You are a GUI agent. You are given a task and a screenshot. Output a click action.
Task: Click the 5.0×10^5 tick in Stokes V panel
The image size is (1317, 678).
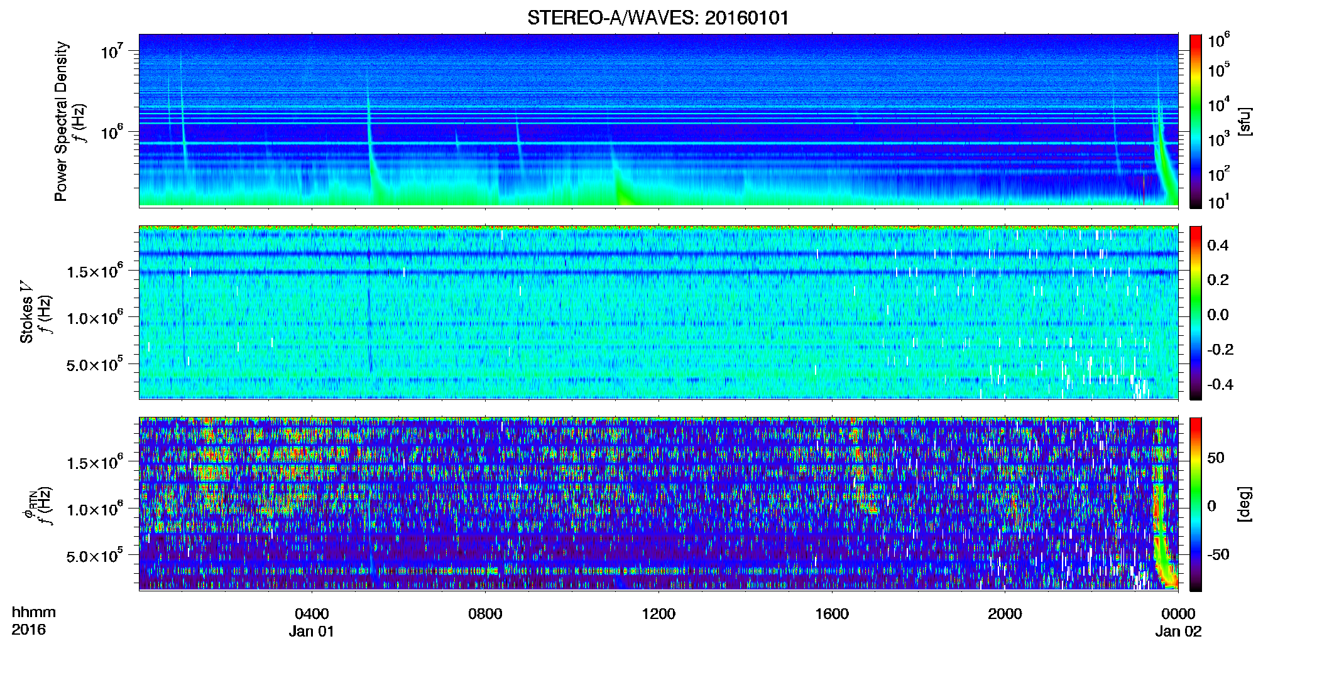point(95,364)
